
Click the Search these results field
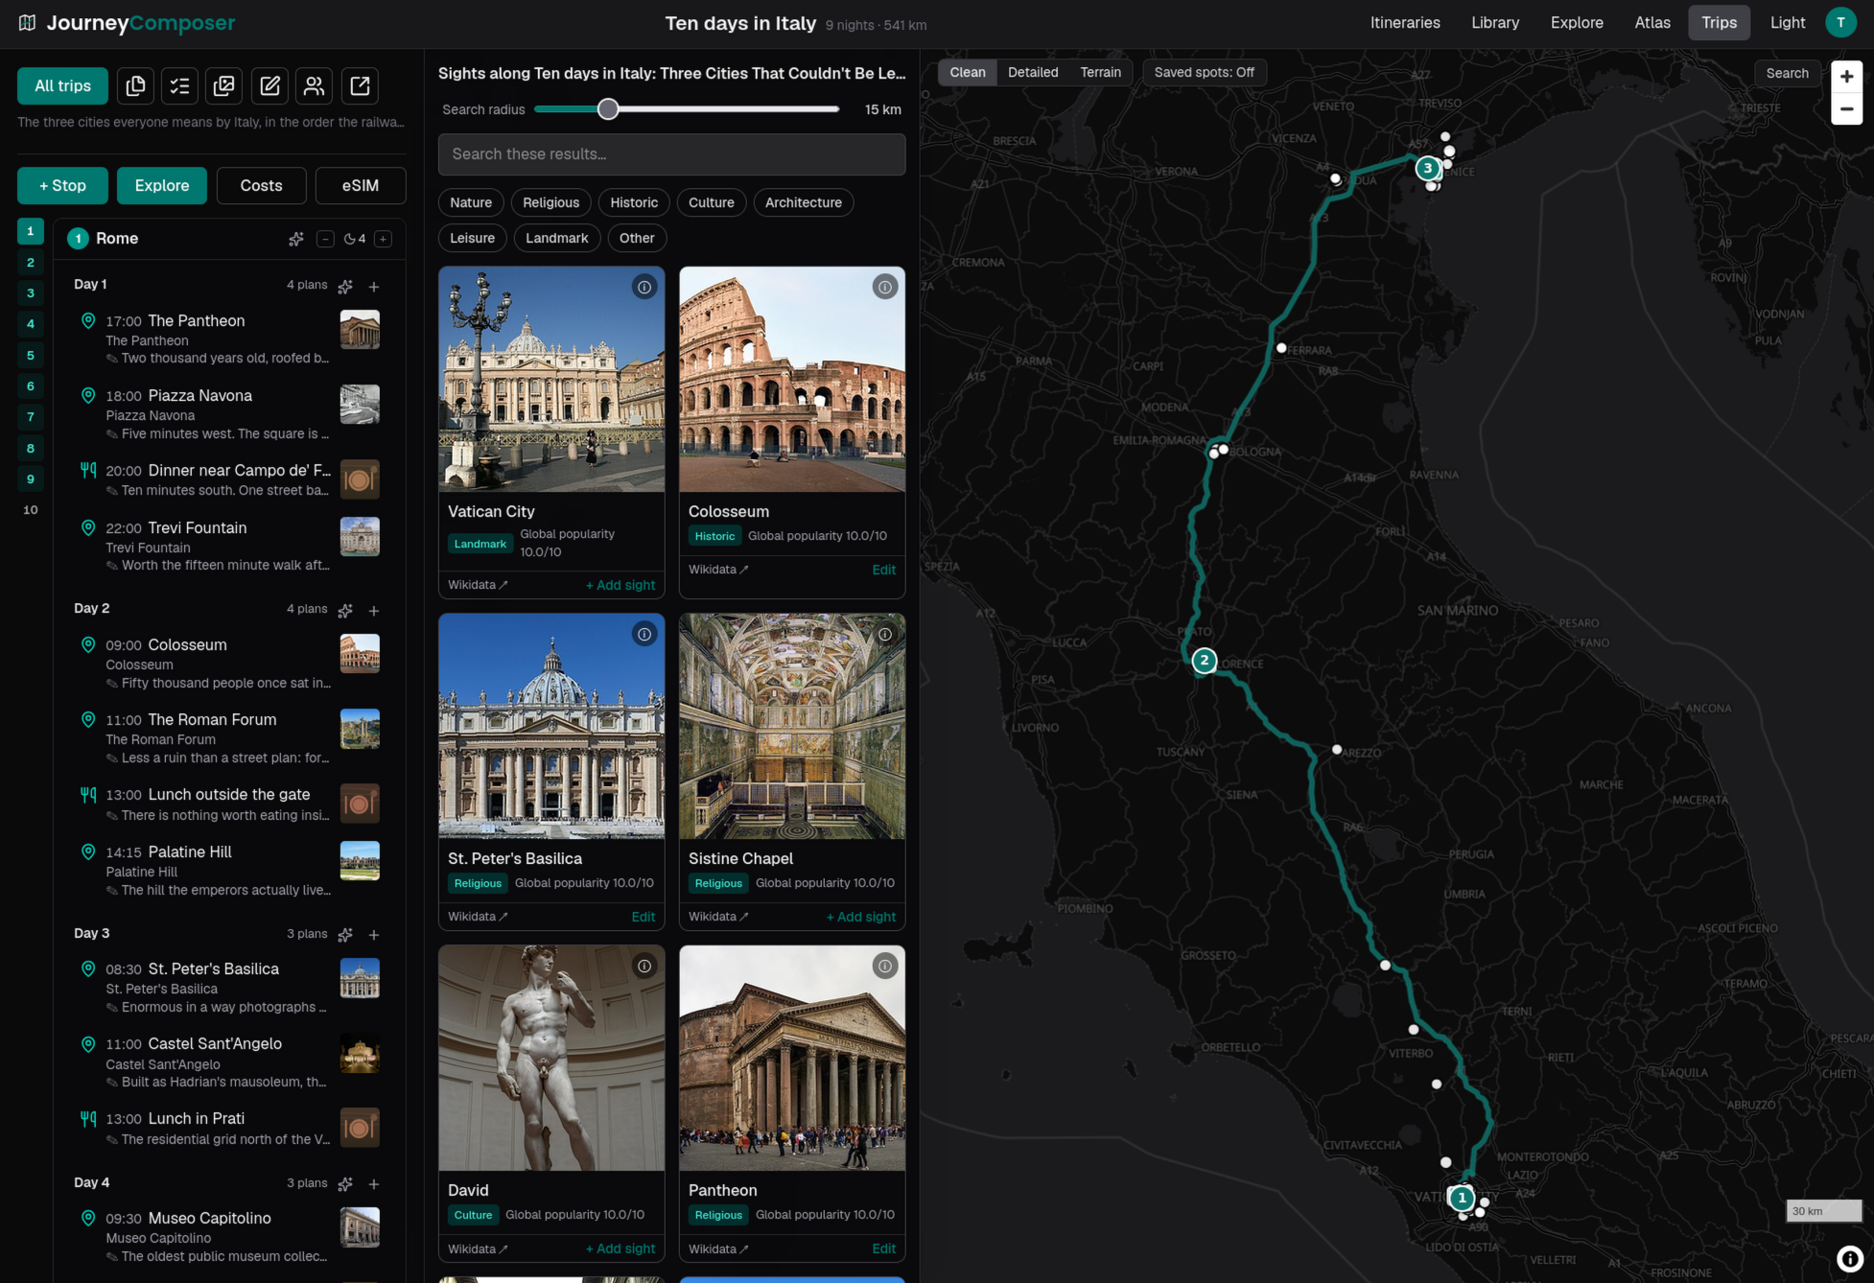click(671, 154)
